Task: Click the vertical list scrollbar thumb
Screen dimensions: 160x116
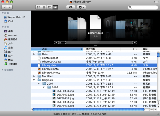Action: [158, 55]
